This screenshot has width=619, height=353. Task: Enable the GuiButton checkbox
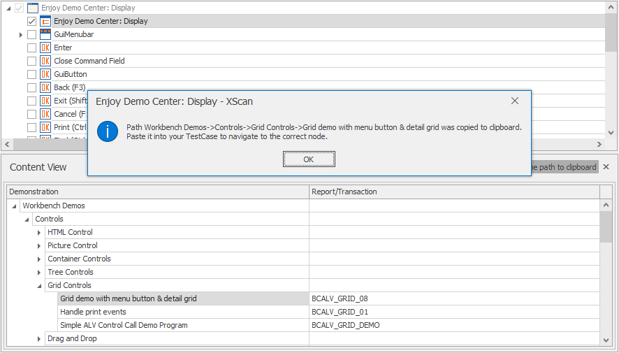pyautogui.click(x=31, y=74)
